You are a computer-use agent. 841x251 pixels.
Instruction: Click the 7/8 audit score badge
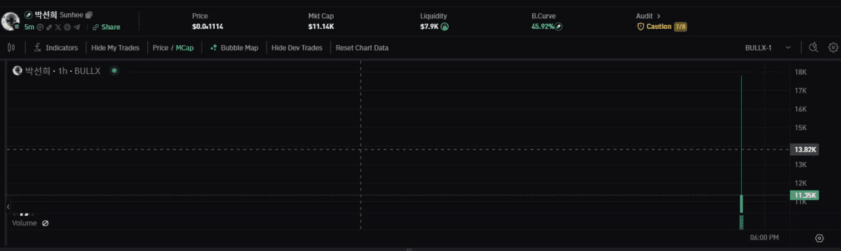pos(680,27)
